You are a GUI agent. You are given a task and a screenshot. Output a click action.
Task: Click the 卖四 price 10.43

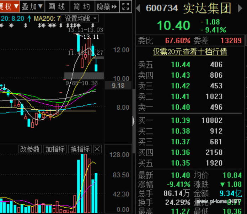pos(181,75)
